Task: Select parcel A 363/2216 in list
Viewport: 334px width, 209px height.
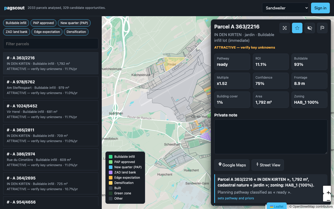Action: point(51,63)
